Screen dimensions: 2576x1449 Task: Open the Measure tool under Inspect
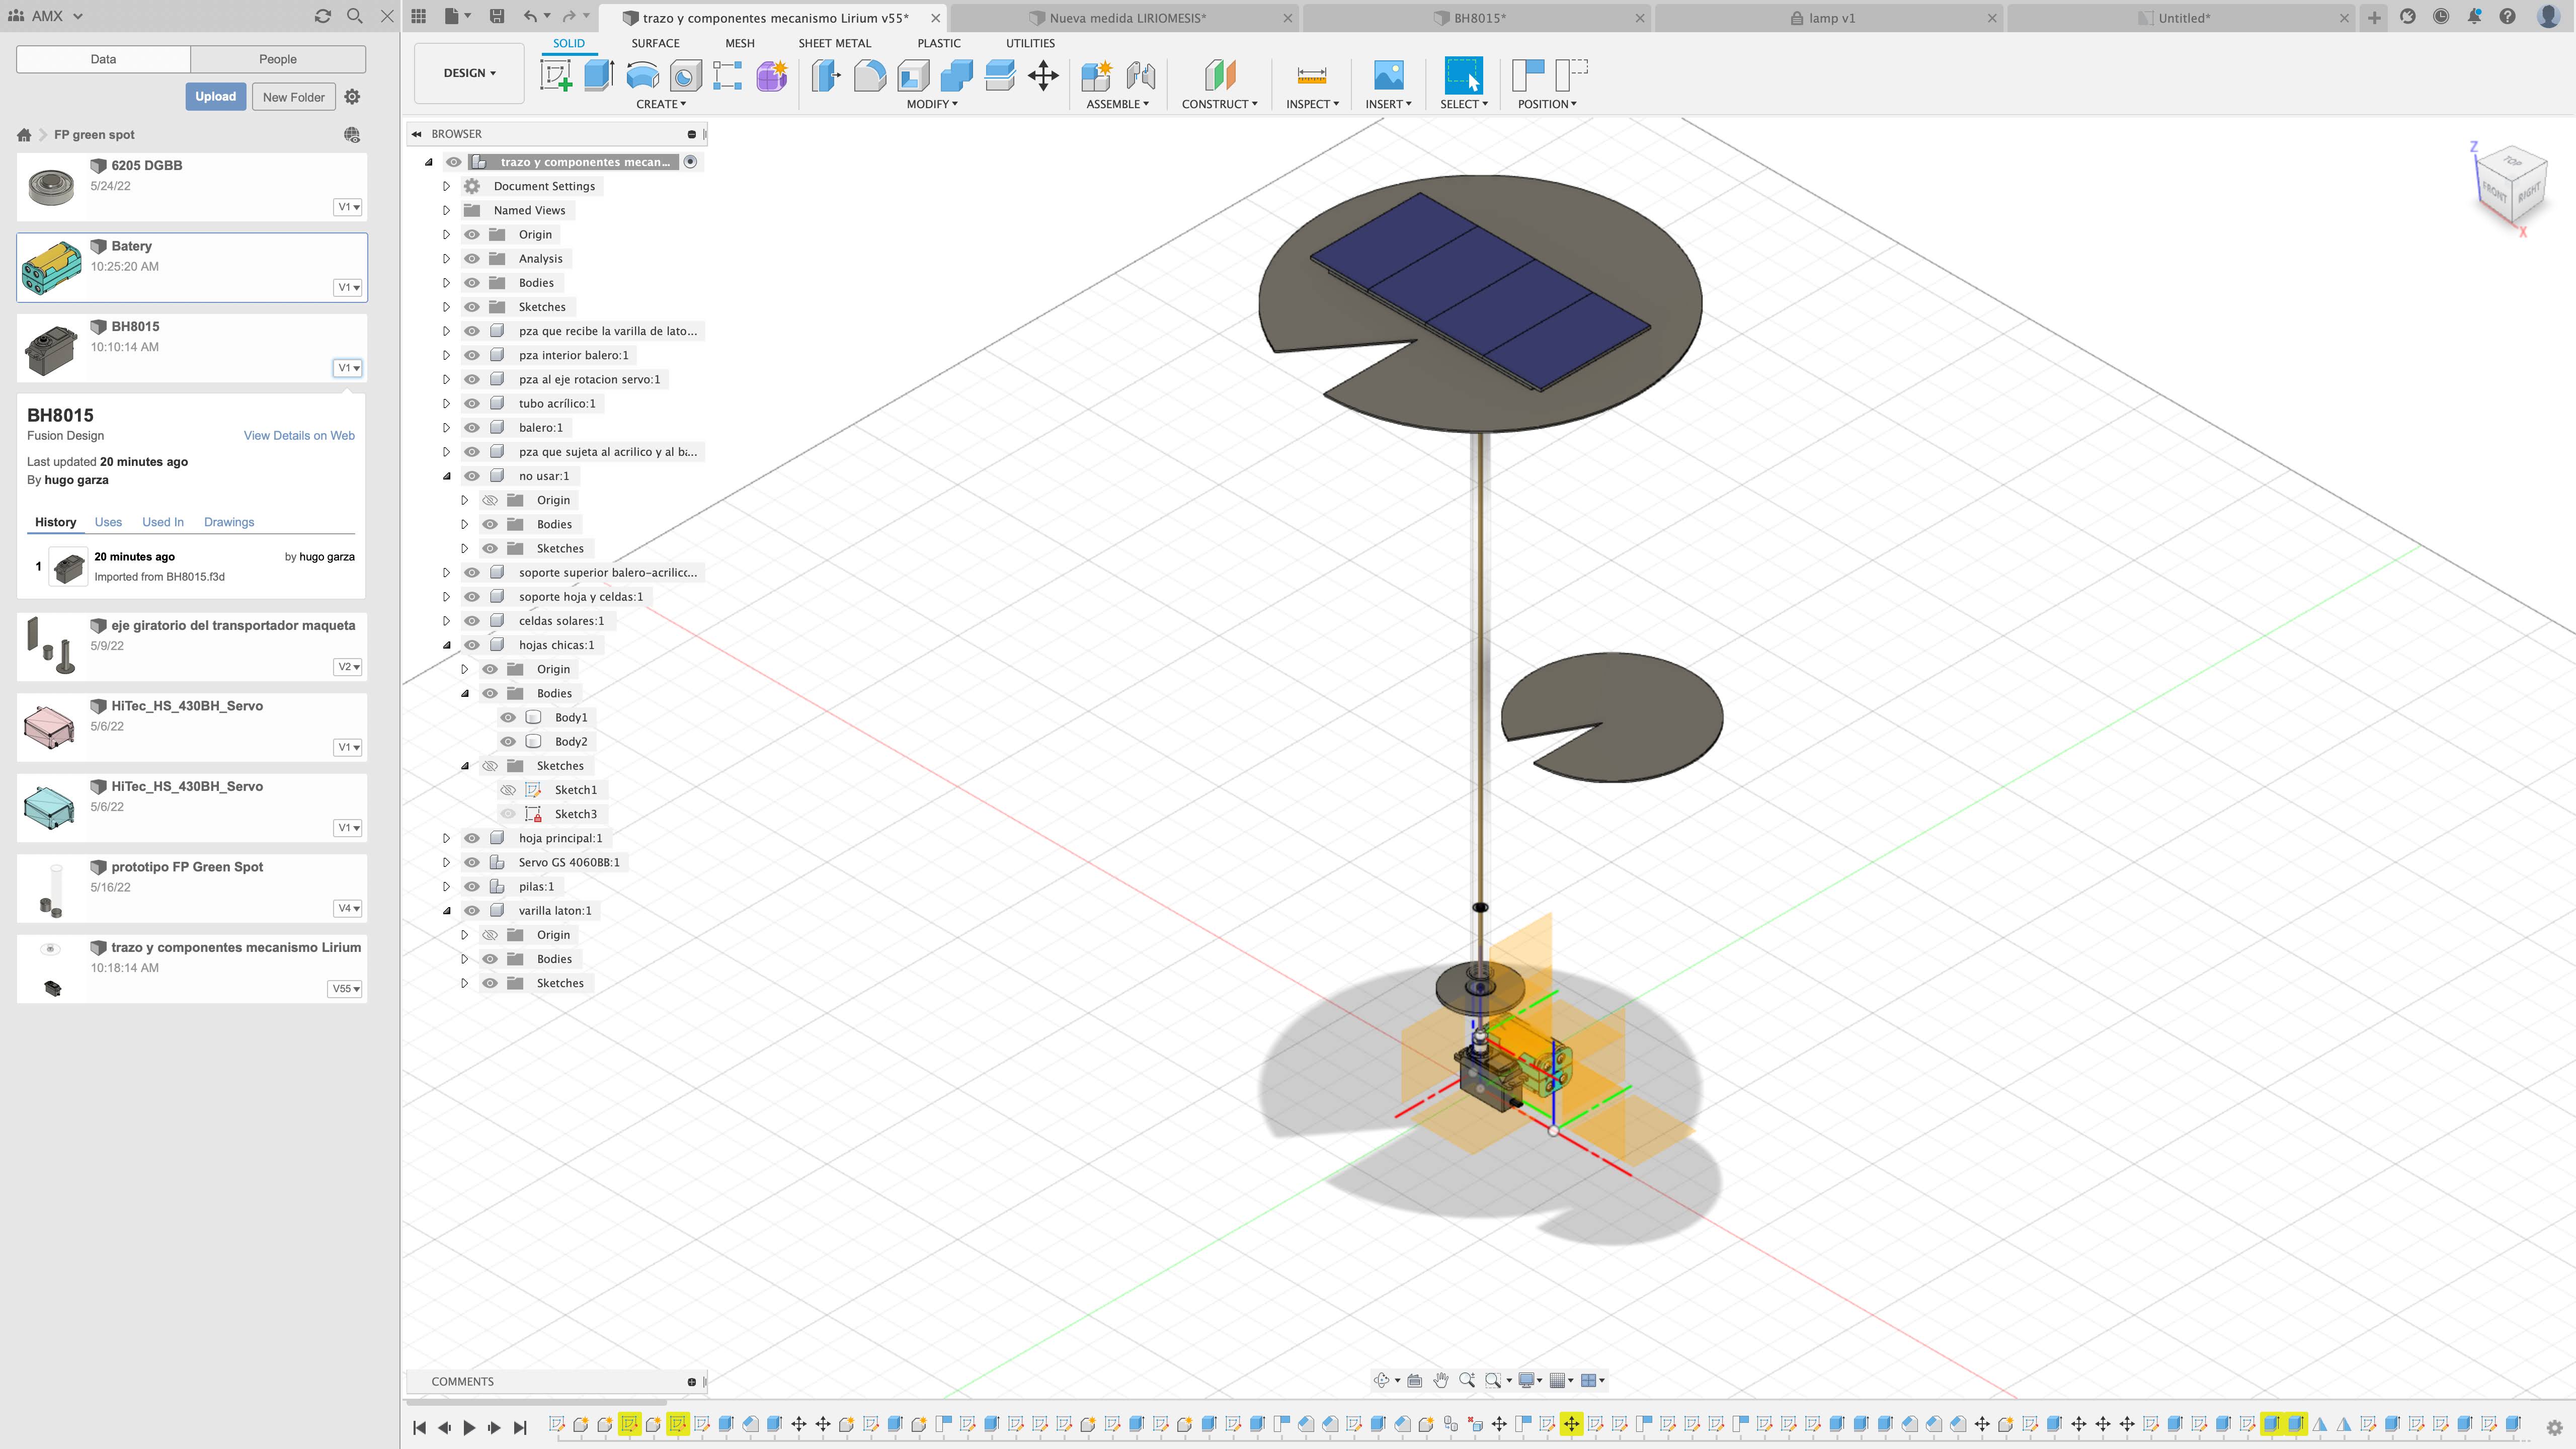pyautogui.click(x=1311, y=75)
